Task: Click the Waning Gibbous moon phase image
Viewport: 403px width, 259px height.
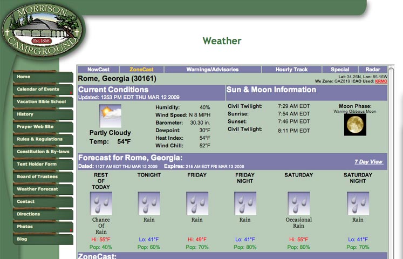Action: 355,125
